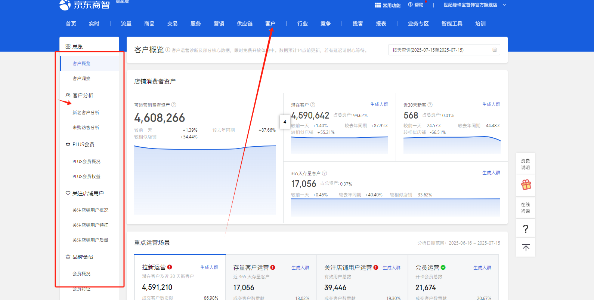Click the info icon beside 近30天新客
This screenshot has width=594, height=300.
tap(430, 105)
